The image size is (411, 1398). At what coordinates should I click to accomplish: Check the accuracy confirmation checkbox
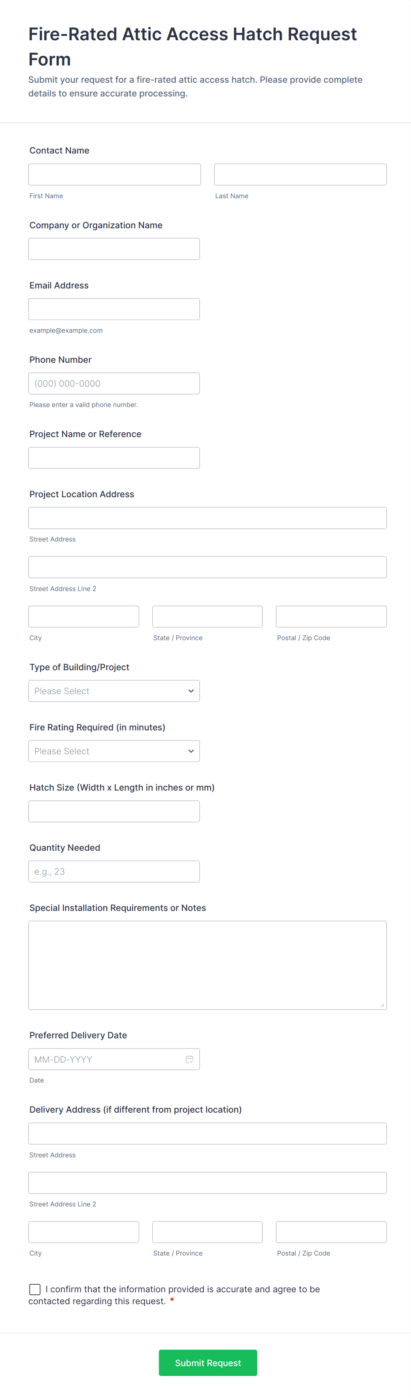click(35, 1289)
